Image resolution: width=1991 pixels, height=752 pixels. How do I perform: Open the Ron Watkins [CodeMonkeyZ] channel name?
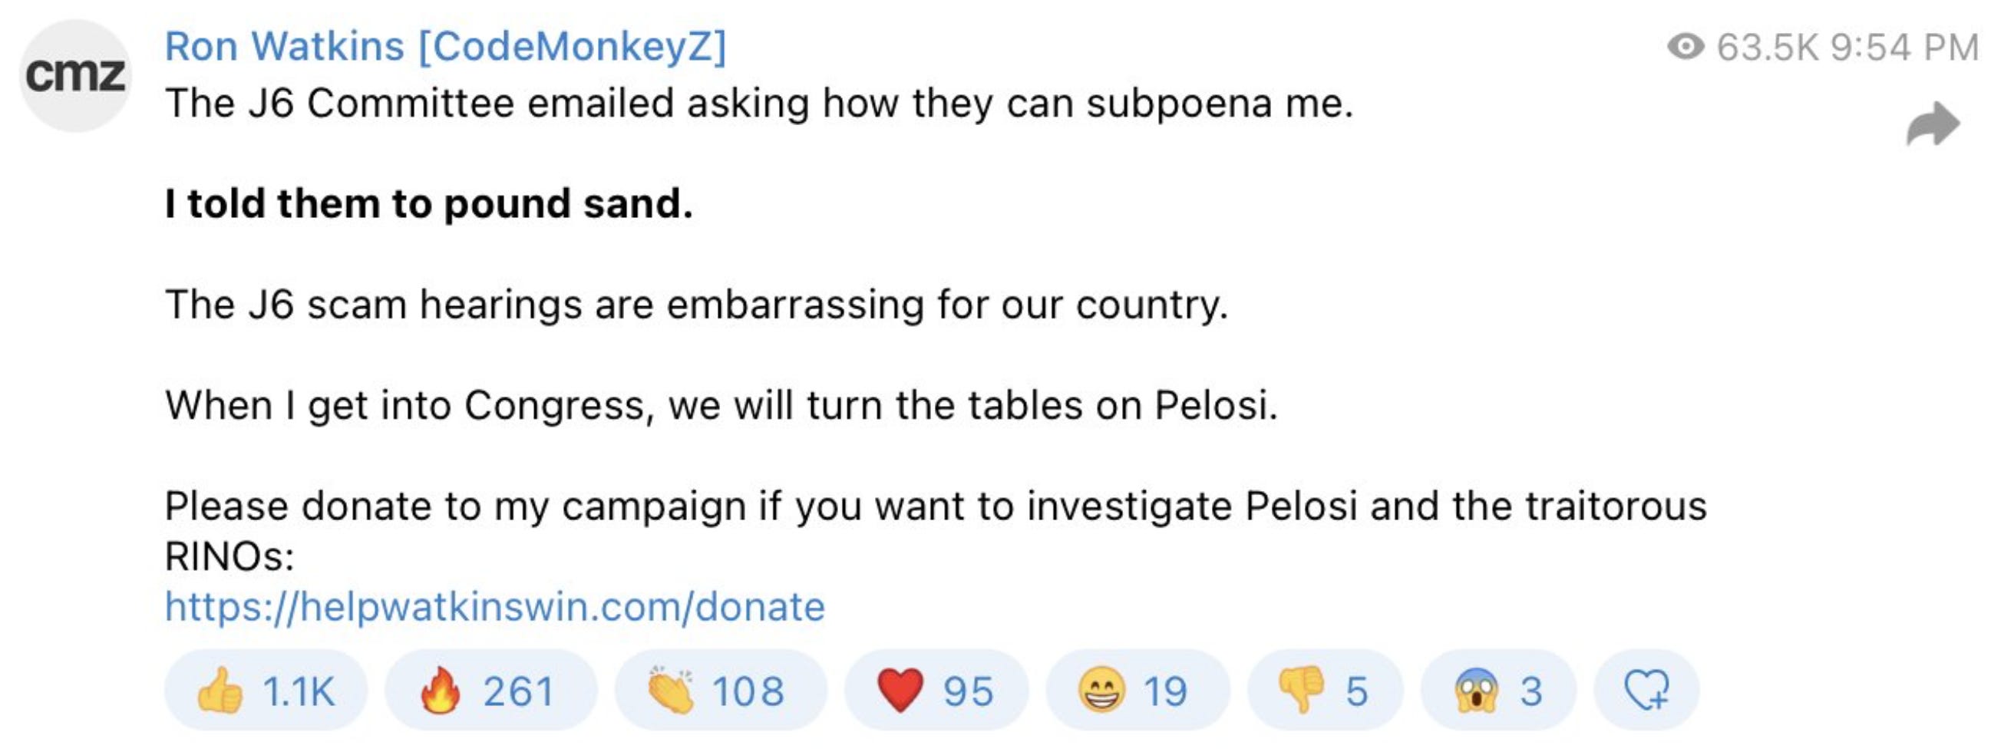tap(445, 46)
